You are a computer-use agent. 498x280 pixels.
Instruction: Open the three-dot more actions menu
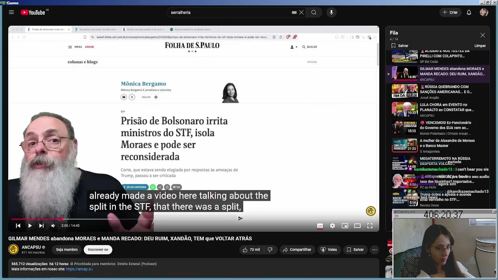coord(374,250)
